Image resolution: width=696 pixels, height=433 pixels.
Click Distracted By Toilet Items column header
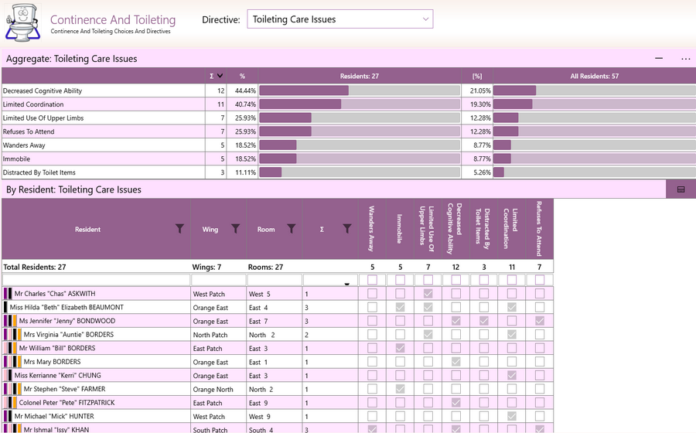click(x=484, y=229)
